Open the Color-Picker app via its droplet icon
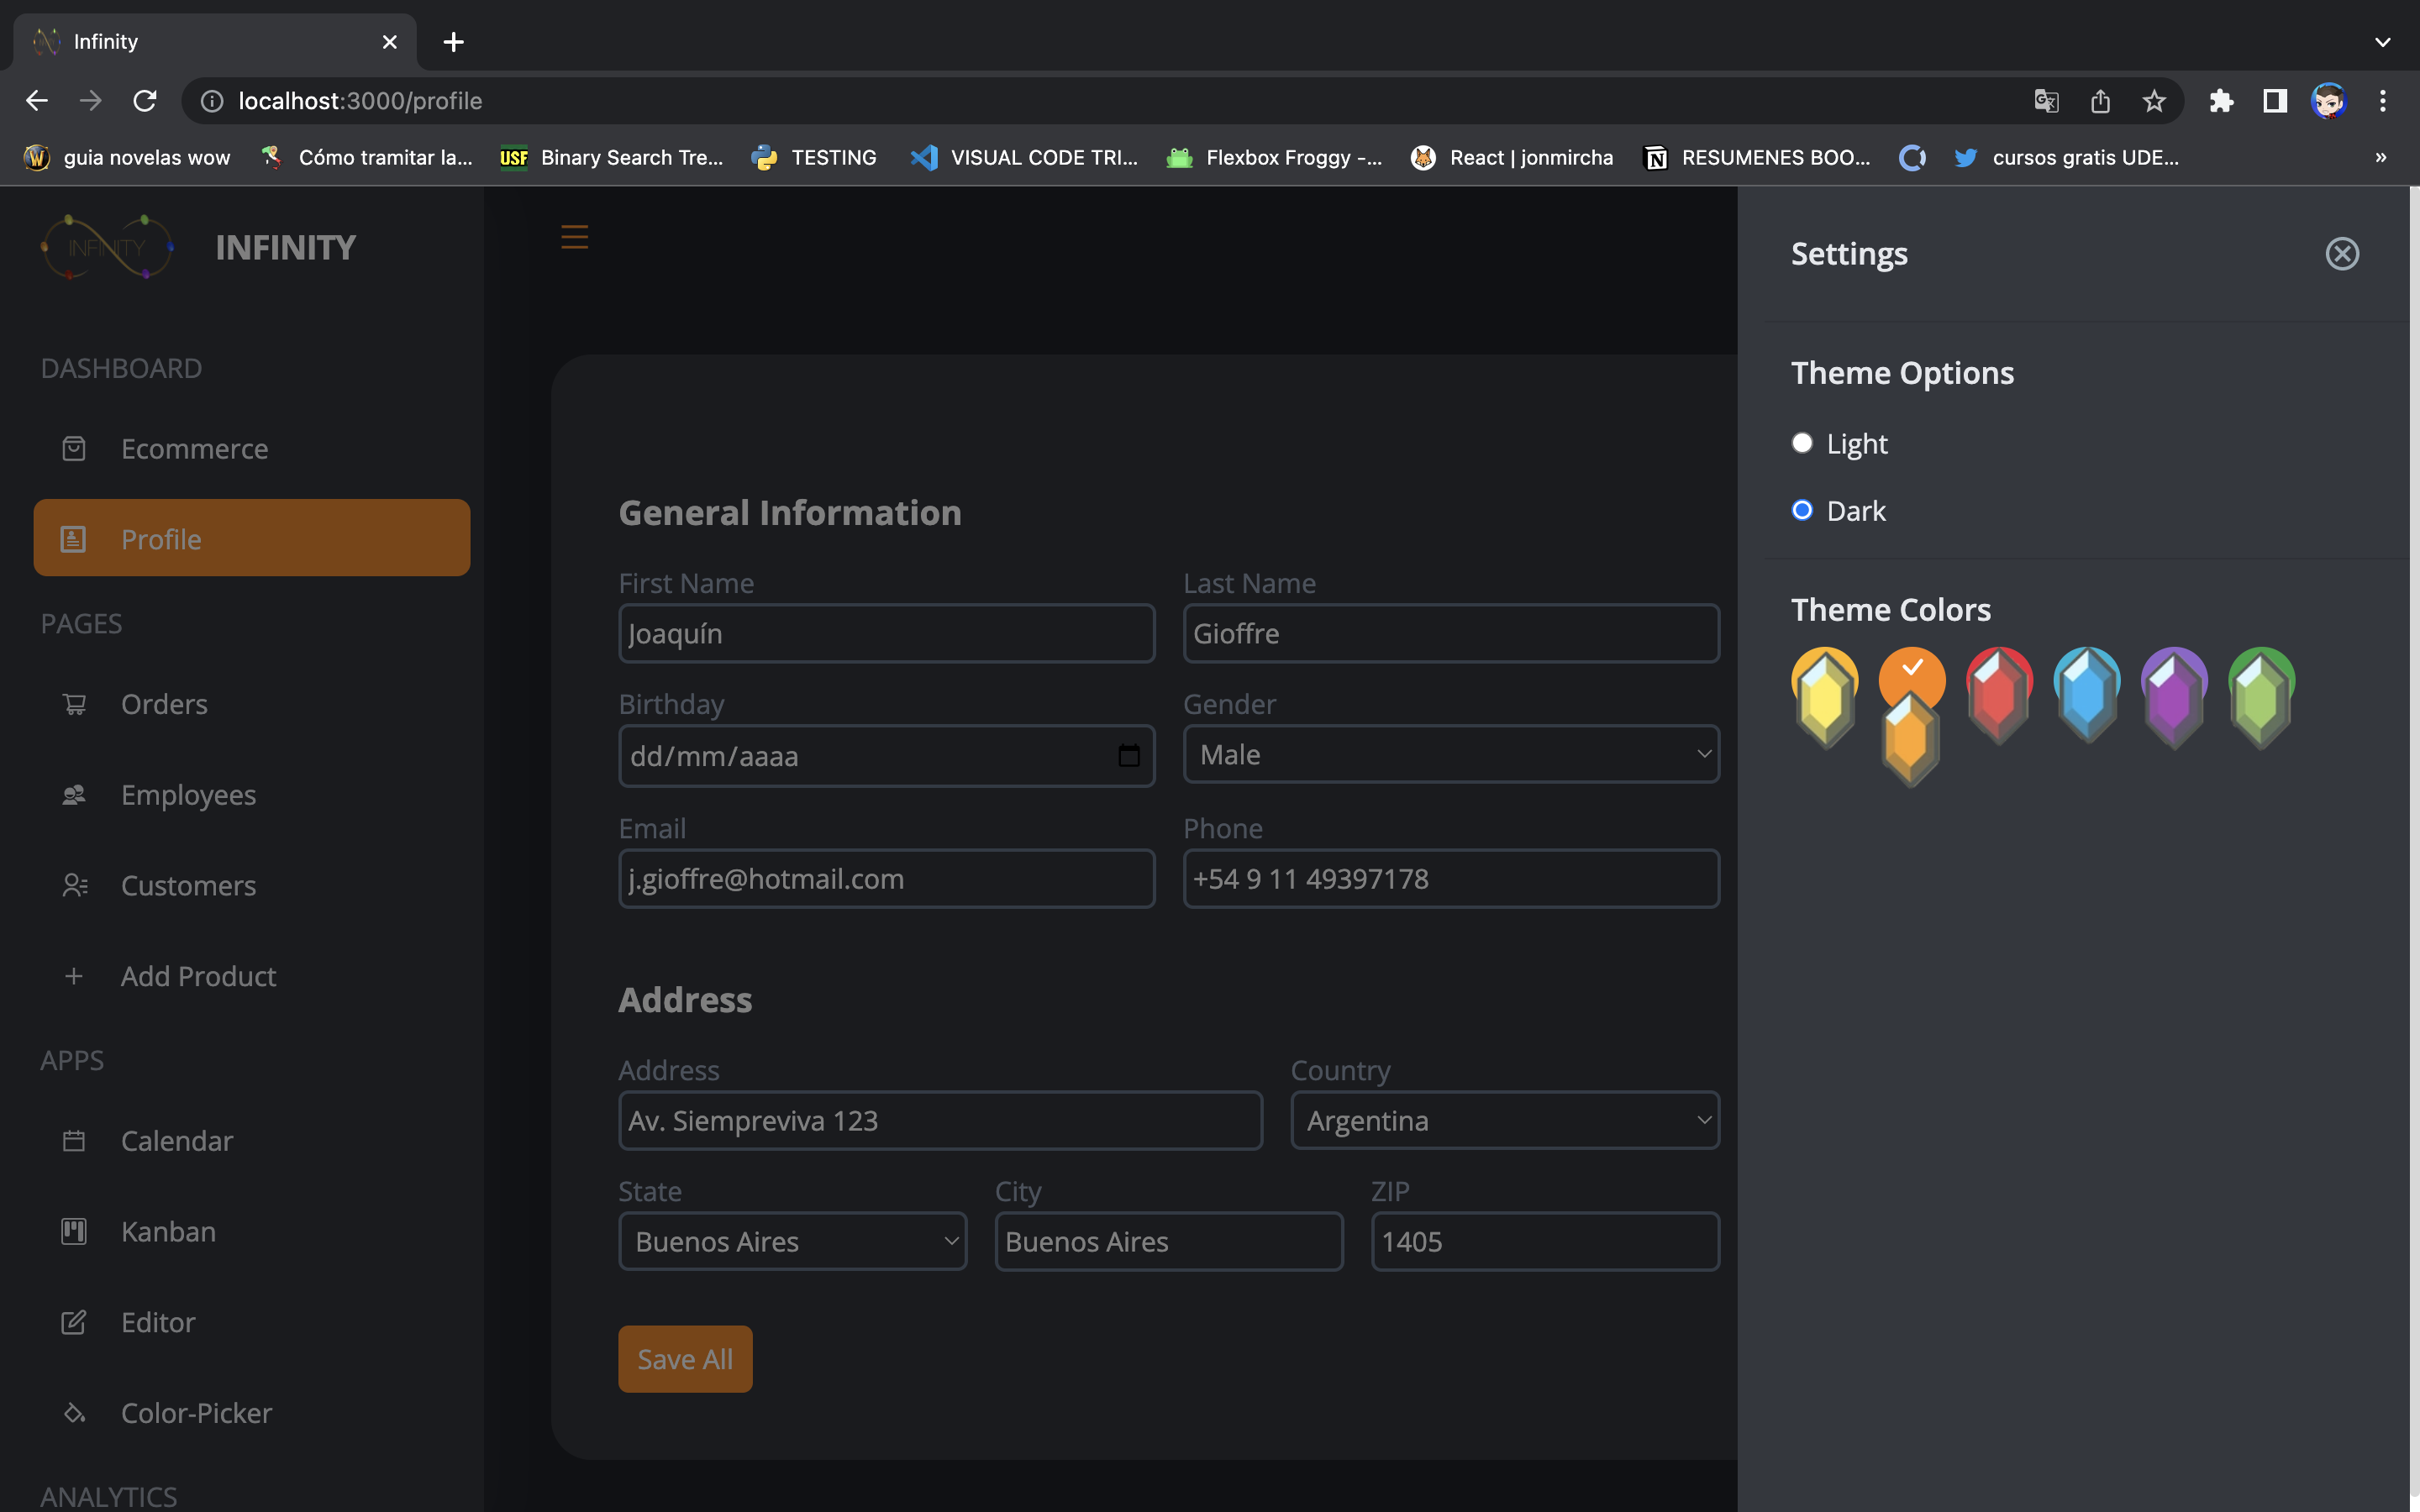The width and height of the screenshot is (2420, 1512). pos(74,1412)
